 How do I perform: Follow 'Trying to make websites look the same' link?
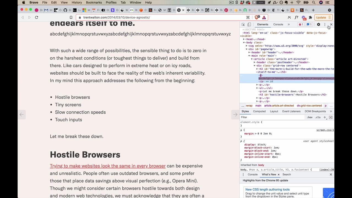coord(108,166)
